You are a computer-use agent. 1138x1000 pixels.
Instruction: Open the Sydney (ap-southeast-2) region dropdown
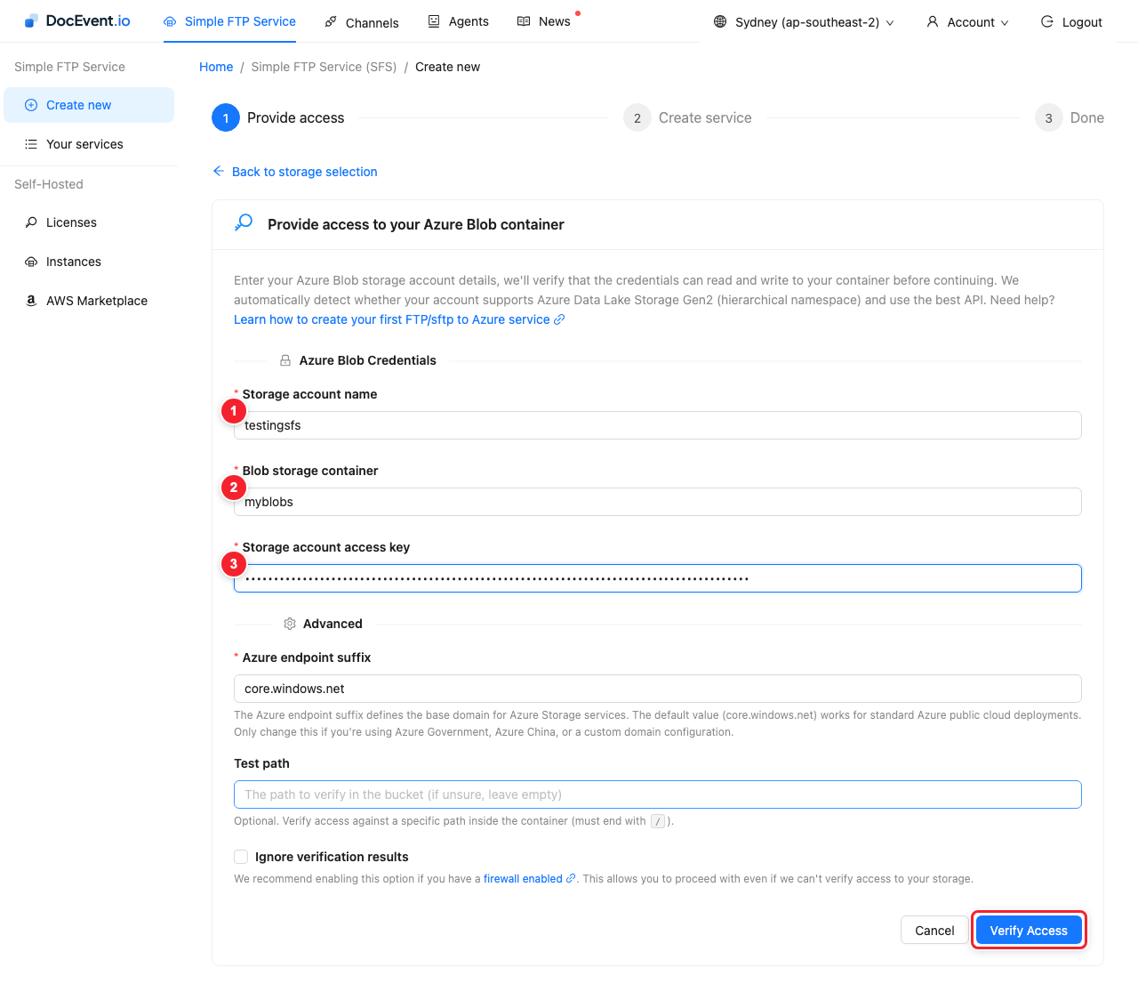coord(804,22)
